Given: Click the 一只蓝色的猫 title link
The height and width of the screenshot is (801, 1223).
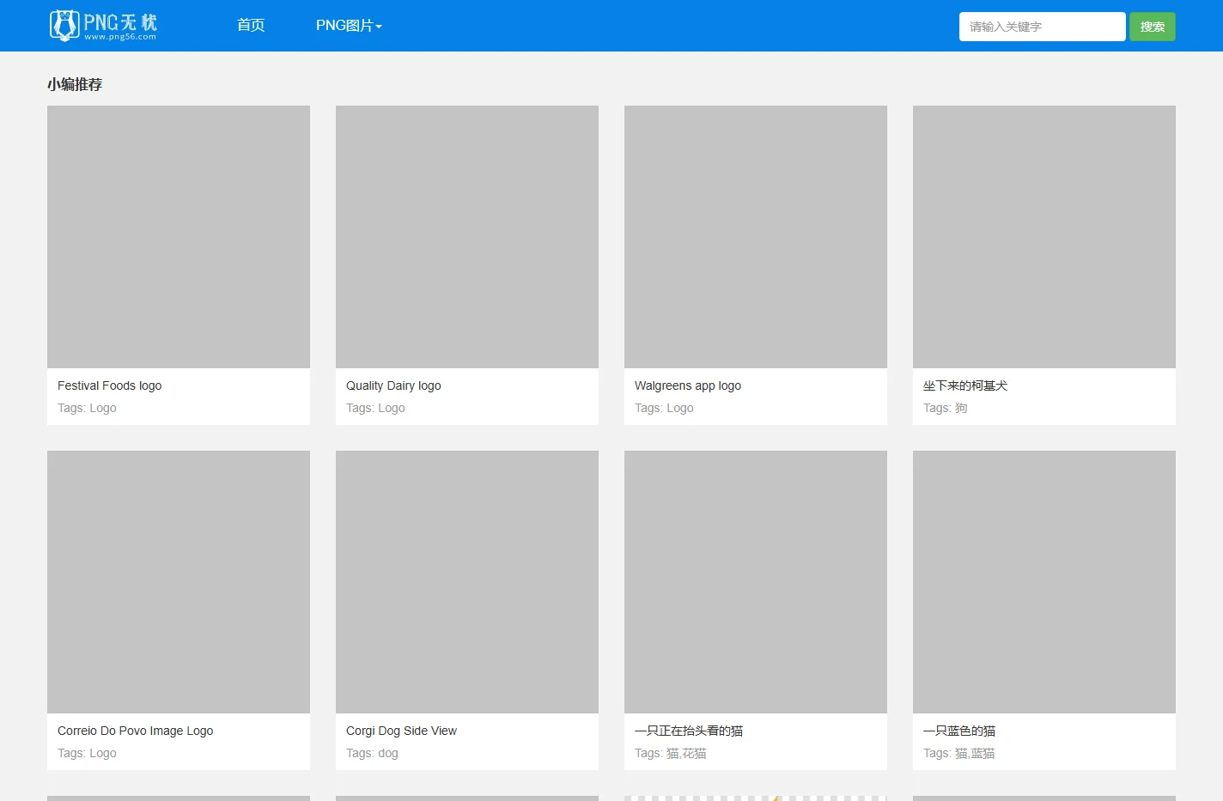Looking at the screenshot, I should (959, 731).
